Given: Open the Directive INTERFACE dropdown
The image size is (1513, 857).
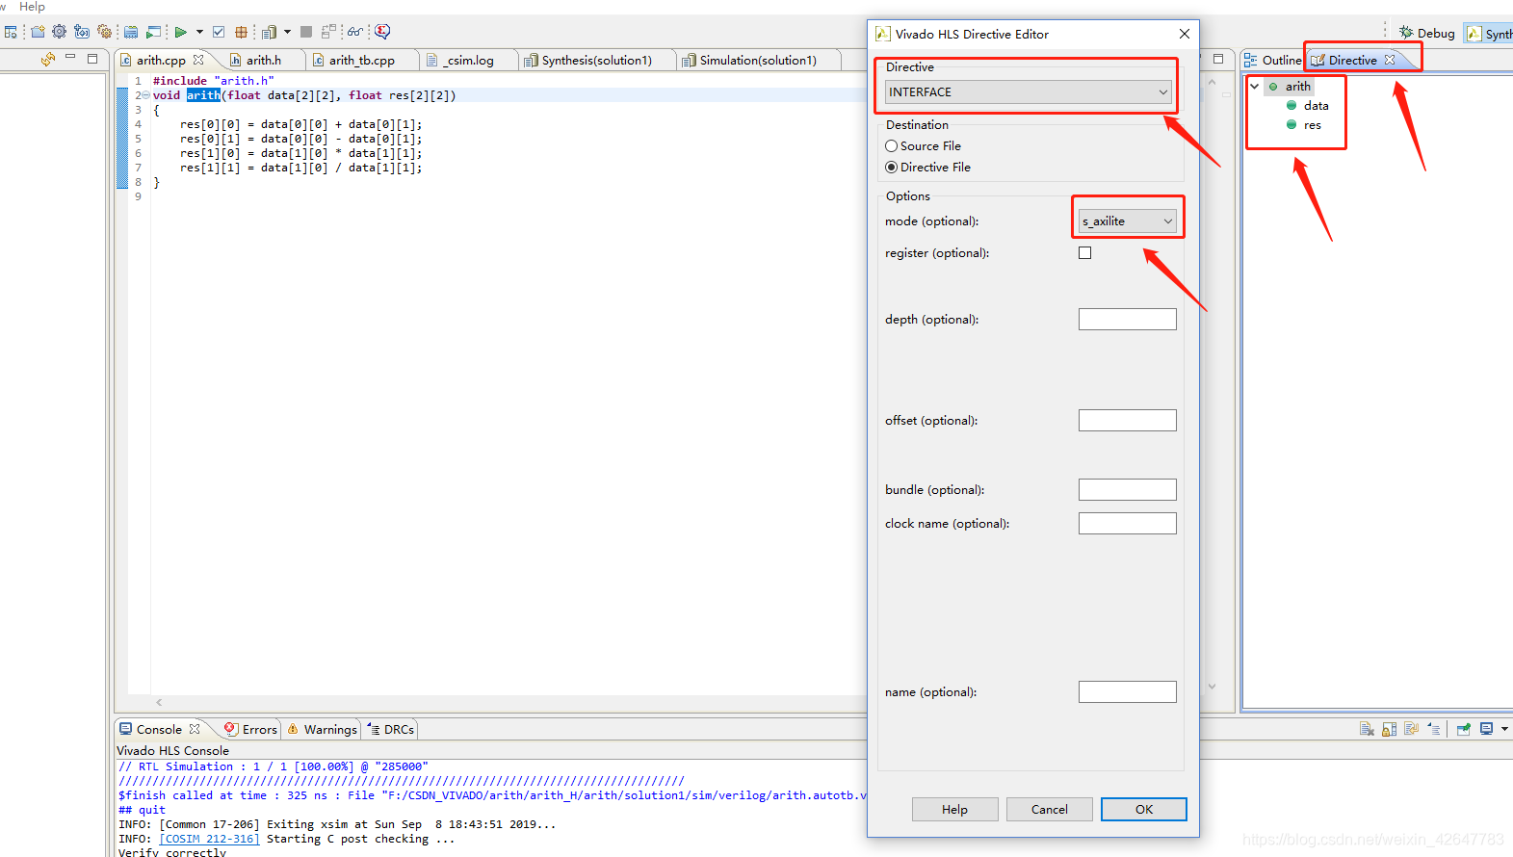Looking at the screenshot, I should coord(1029,91).
